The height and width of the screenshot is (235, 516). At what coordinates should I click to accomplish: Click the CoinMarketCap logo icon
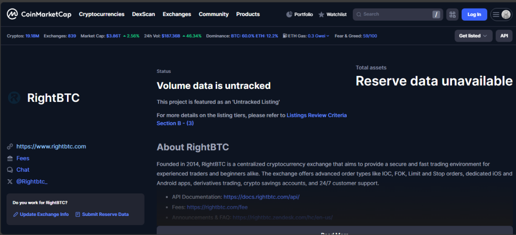coord(12,14)
